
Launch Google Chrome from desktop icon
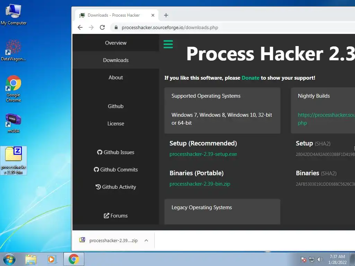pos(14,88)
